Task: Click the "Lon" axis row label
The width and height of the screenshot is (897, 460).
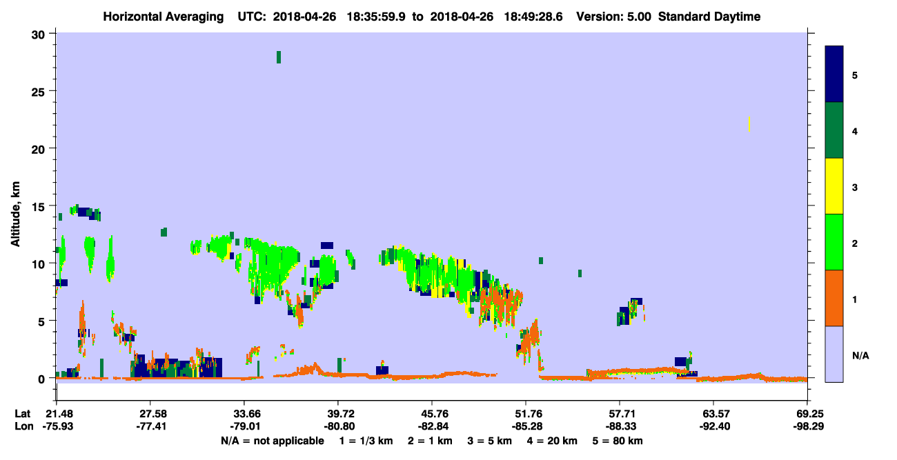Action: (23, 427)
